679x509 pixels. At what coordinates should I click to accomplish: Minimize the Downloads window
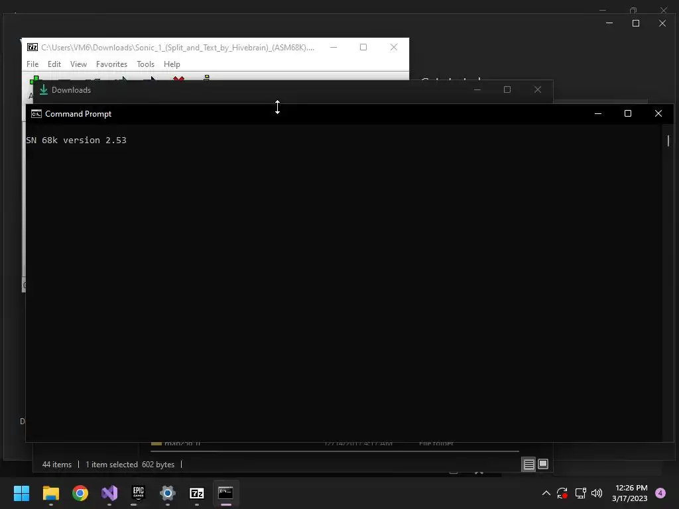[x=477, y=89]
